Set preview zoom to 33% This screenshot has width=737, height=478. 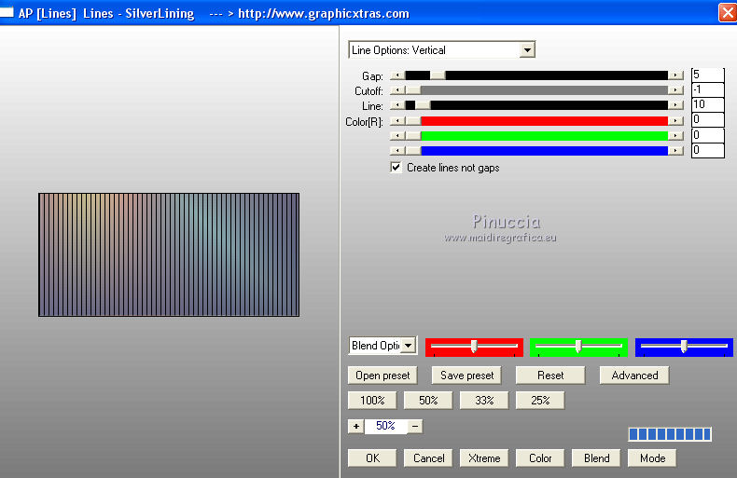point(484,401)
